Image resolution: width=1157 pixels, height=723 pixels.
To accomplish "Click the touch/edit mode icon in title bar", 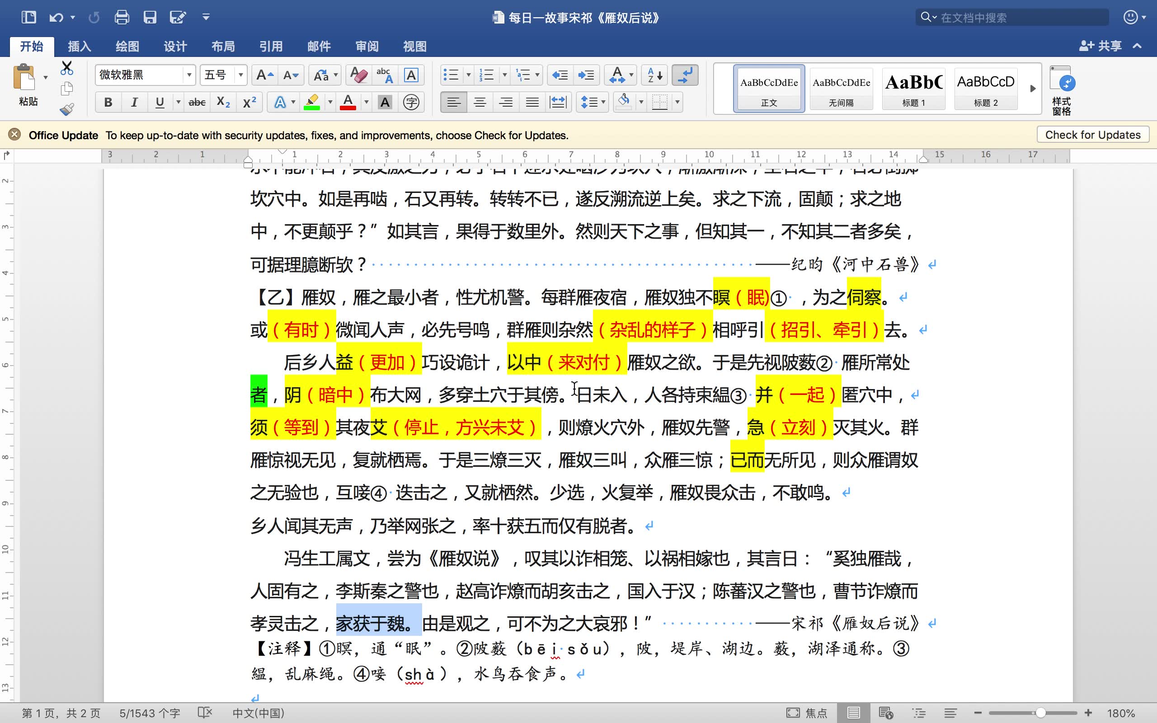I will click(x=178, y=18).
